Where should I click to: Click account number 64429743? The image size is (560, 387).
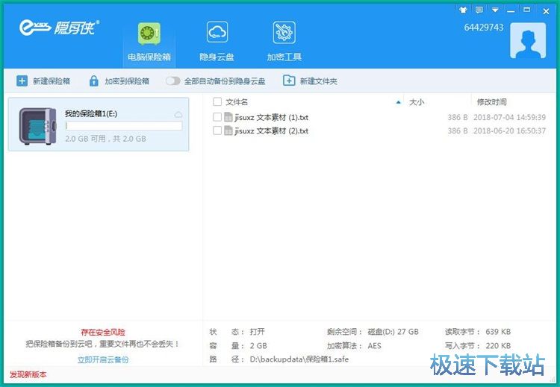[x=484, y=28]
